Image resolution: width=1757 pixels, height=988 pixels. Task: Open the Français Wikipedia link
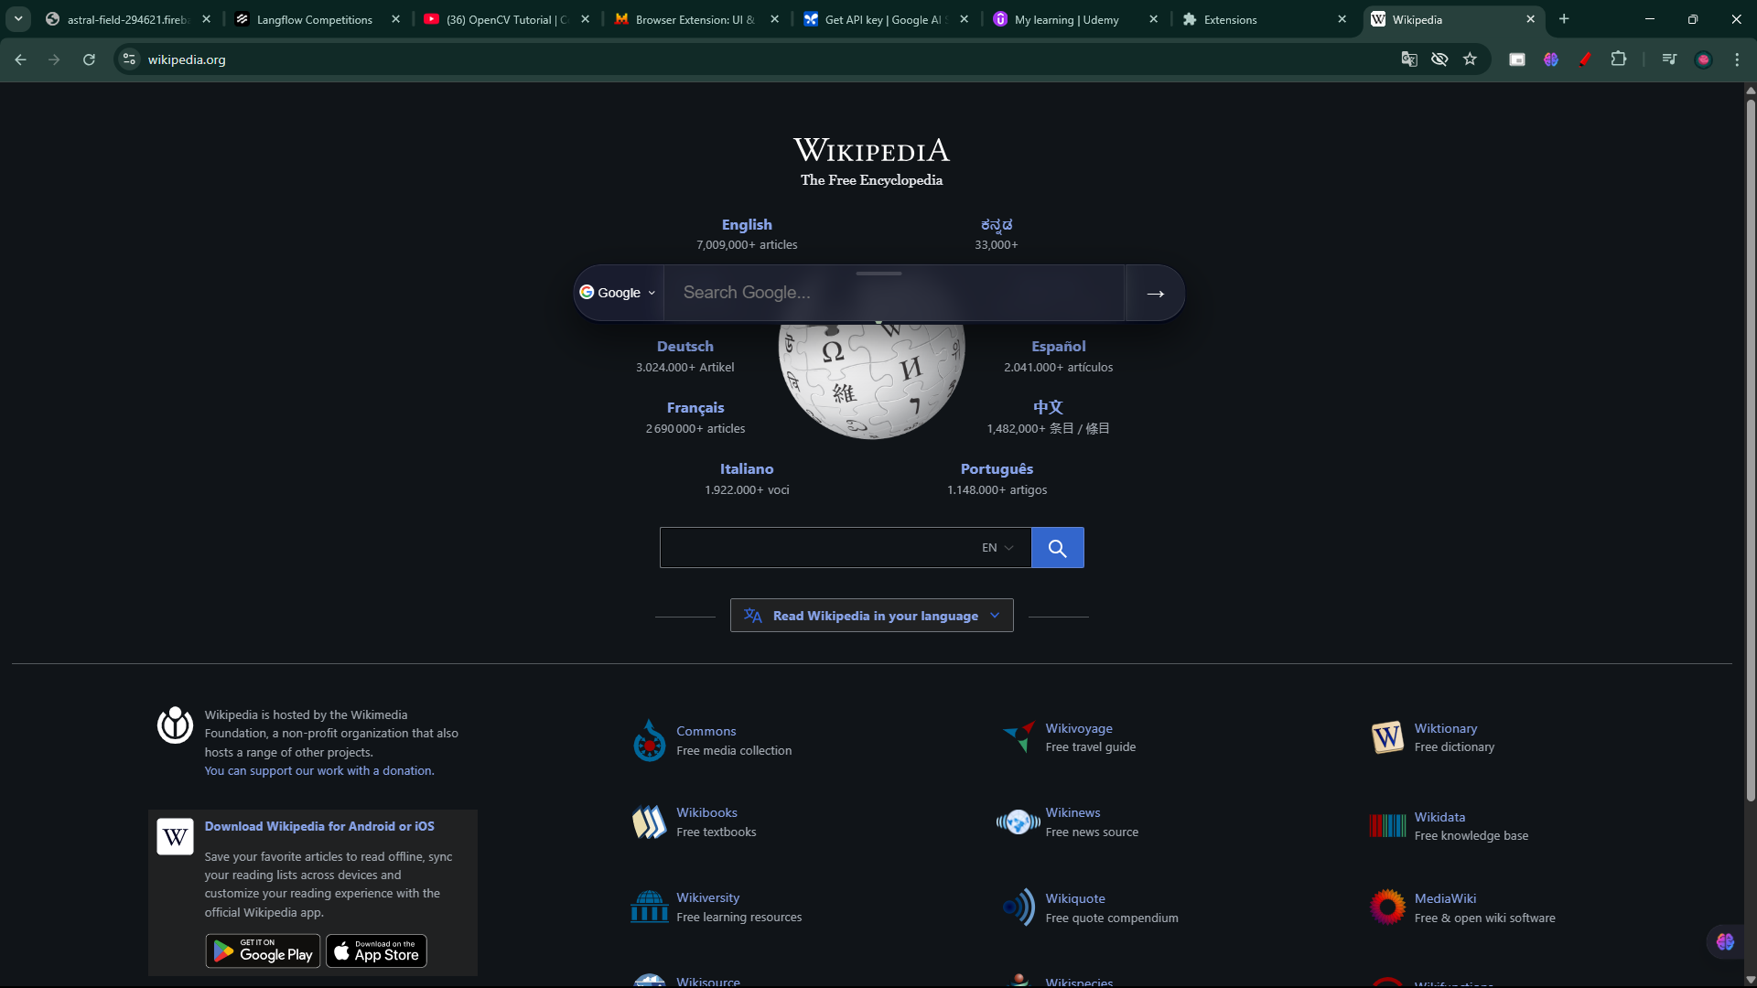(x=695, y=408)
